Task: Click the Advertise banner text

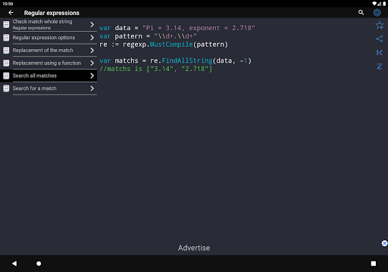Action: point(194,248)
